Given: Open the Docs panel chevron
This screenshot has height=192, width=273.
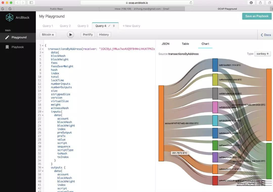Looking at the screenshot, I should [262, 35].
